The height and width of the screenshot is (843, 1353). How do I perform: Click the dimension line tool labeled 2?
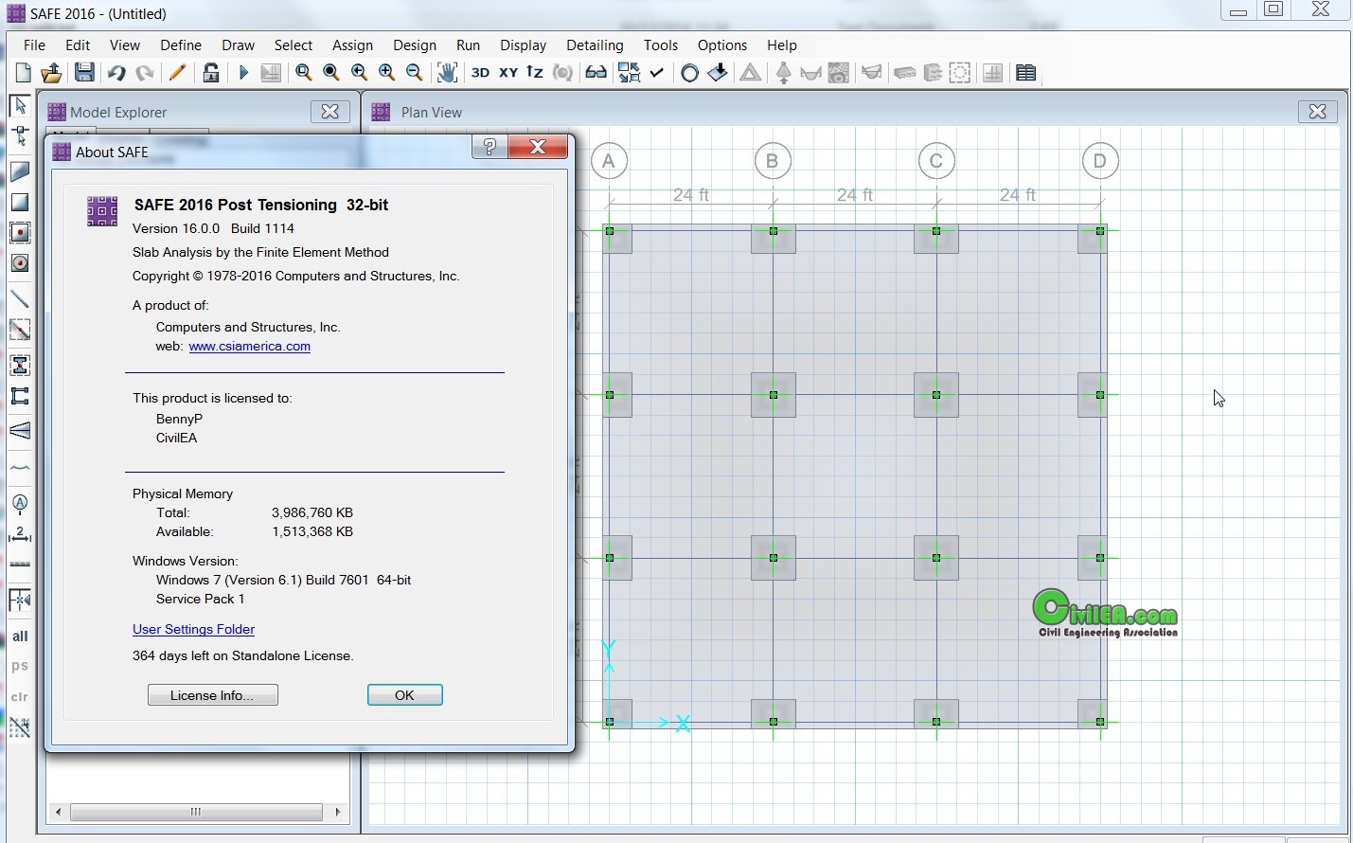tap(20, 535)
